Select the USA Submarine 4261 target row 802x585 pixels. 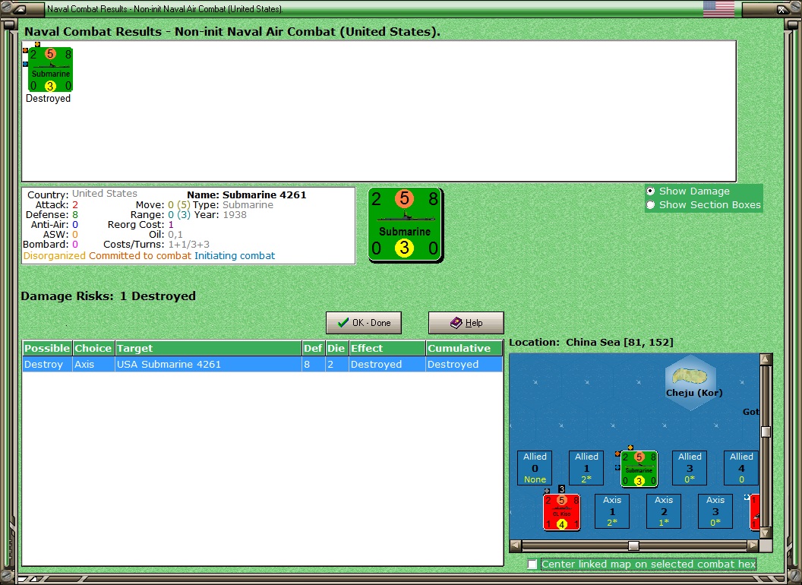[x=263, y=365]
